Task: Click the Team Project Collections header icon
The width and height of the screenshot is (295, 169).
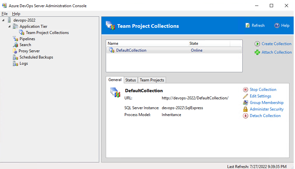Action: coord(110,25)
